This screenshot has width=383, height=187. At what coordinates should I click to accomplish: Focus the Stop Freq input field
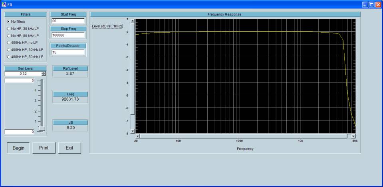point(68,35)
